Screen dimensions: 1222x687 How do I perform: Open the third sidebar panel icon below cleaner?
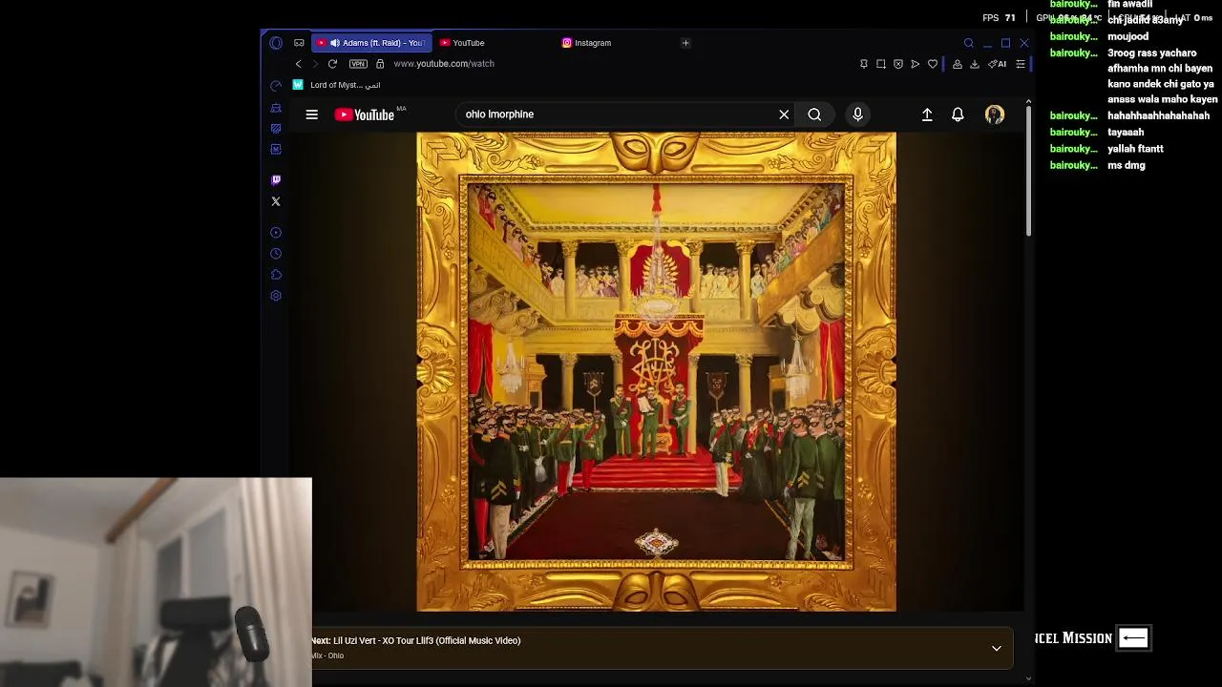pos(276,128)
